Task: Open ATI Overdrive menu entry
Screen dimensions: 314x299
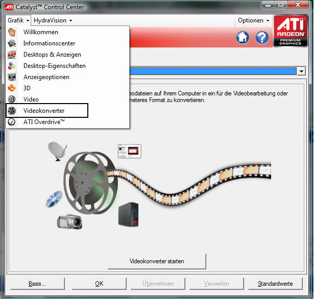Action: [68, 121]
